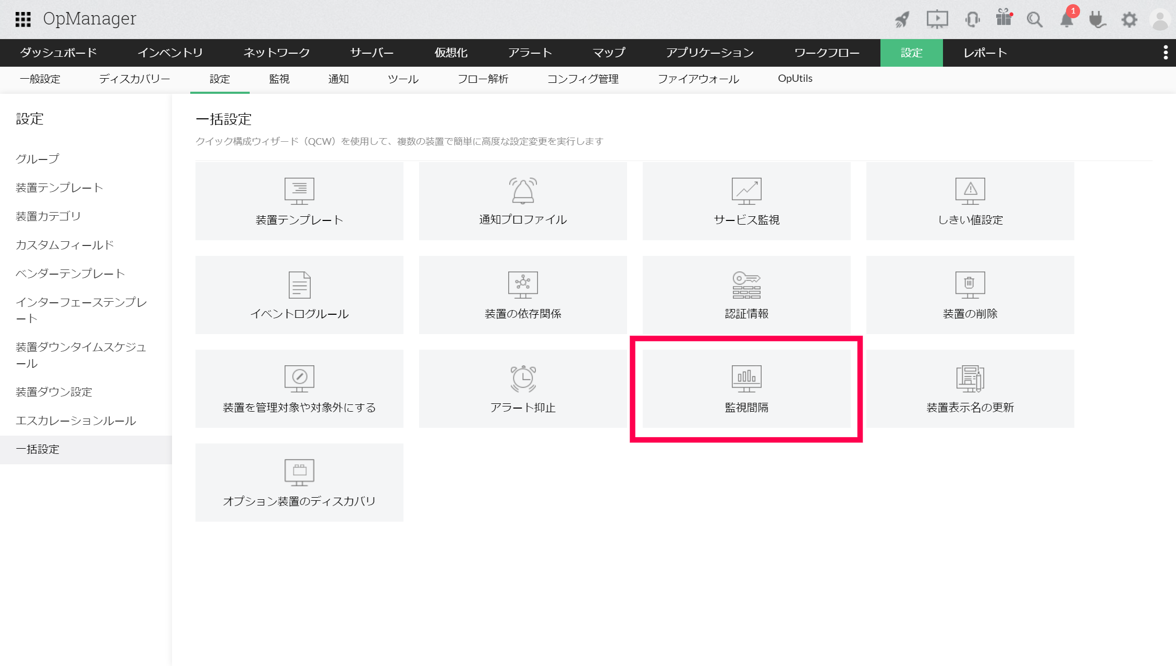Click the plug integrations icon

point(1097,20)
